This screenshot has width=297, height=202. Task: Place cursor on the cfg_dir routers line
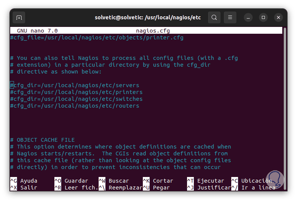click(75, 106)
